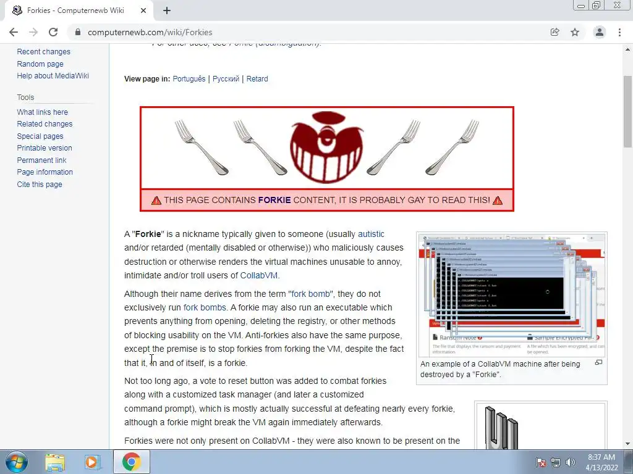
Task: View page in Português
Action: [x=189, y=79]
